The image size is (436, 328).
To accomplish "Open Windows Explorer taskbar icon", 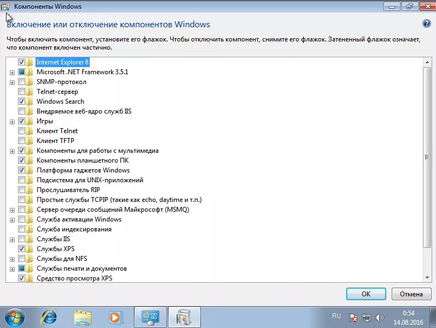I will tap(83, 318).
